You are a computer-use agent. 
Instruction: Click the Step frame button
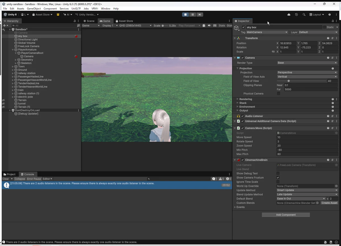pyautogui.click(x=200, y=14)
